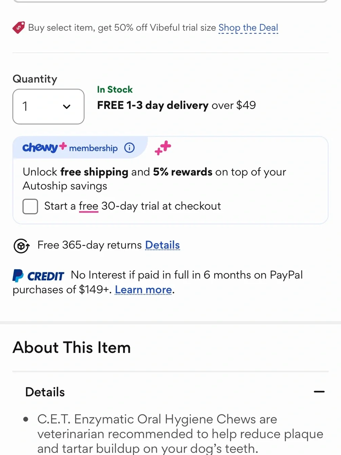Image resolution: width=341 pixels, height=455 pixels.
Task: Collapse the Details section with minus icon
Action: point(319,392)
